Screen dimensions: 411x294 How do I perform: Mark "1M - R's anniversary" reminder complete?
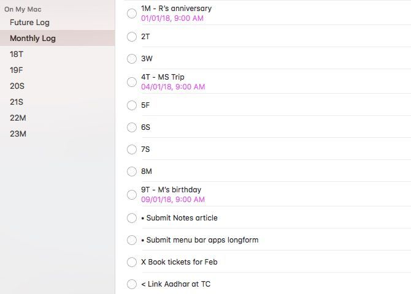point(131,13)
